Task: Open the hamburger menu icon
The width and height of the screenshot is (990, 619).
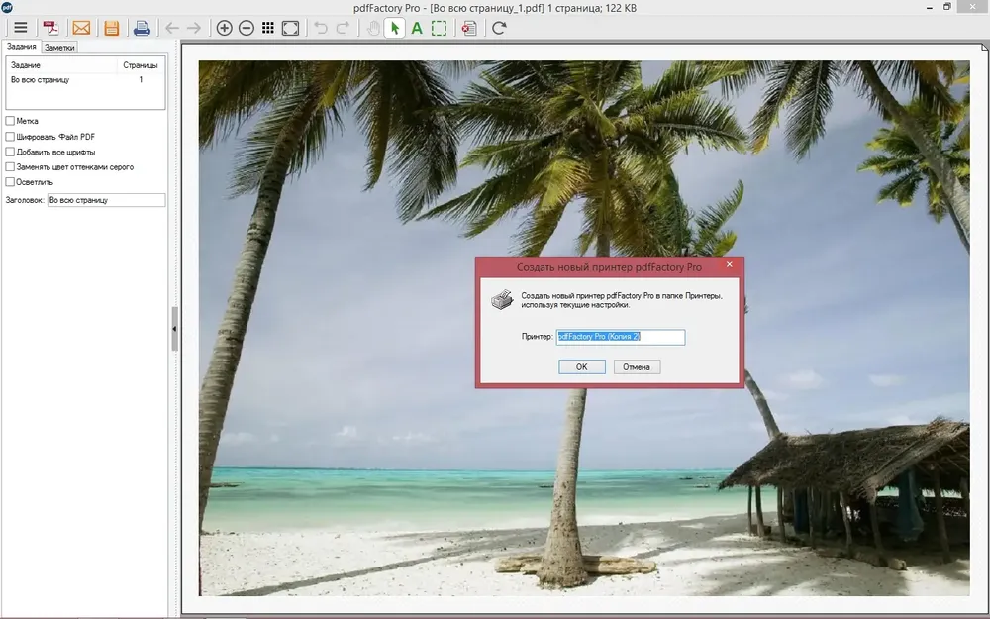Action: click(x=21, y=28)
